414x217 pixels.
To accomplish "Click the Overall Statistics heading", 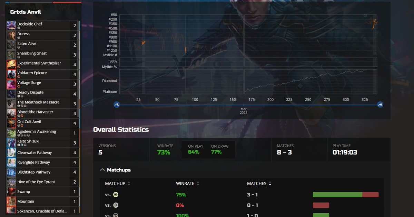I will pos(121,130).
